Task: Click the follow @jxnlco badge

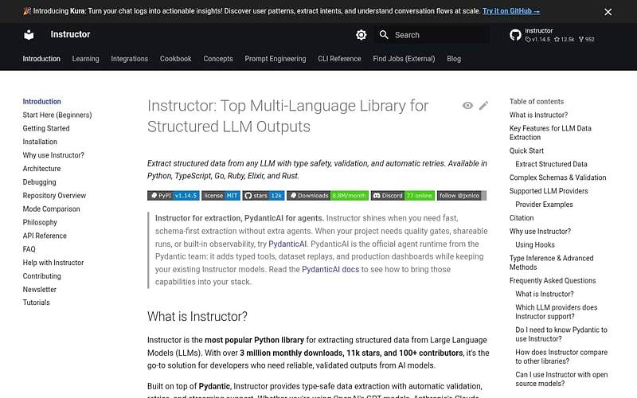Action: (x=462, y=196)
